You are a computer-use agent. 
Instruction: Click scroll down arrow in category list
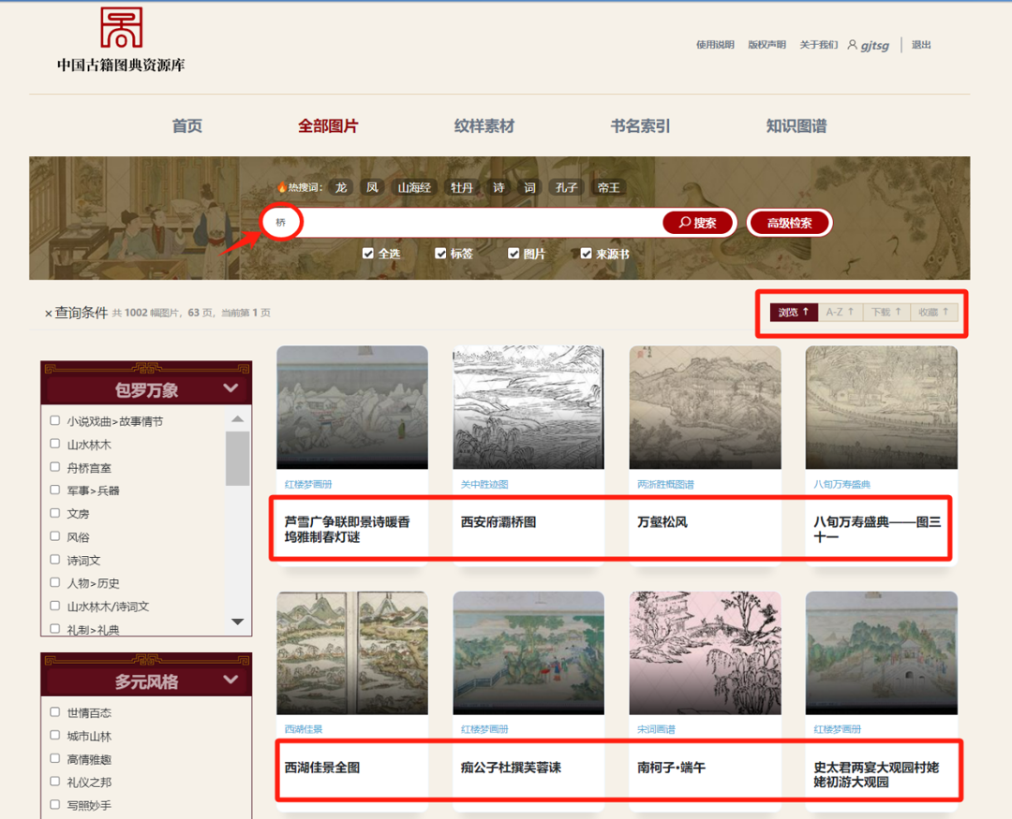tap(237, 622)
